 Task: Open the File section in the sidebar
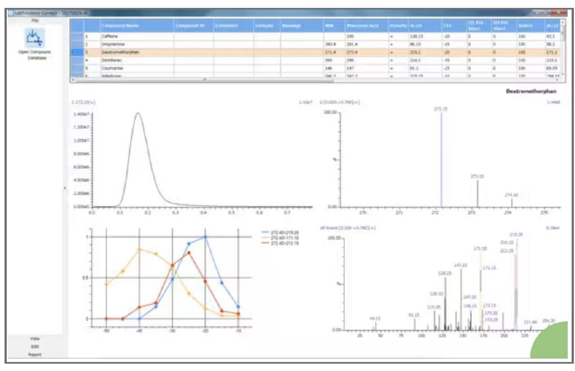[x=35, y=20]
